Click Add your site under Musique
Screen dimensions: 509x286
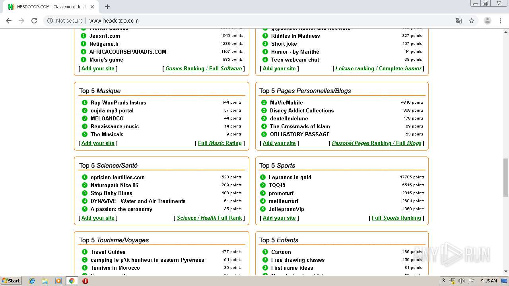click(98, 143)
